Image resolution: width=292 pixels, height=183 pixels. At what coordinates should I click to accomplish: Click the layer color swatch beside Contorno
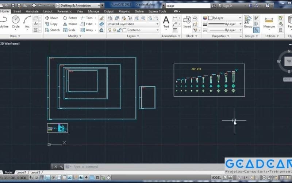tap(124, 30)
